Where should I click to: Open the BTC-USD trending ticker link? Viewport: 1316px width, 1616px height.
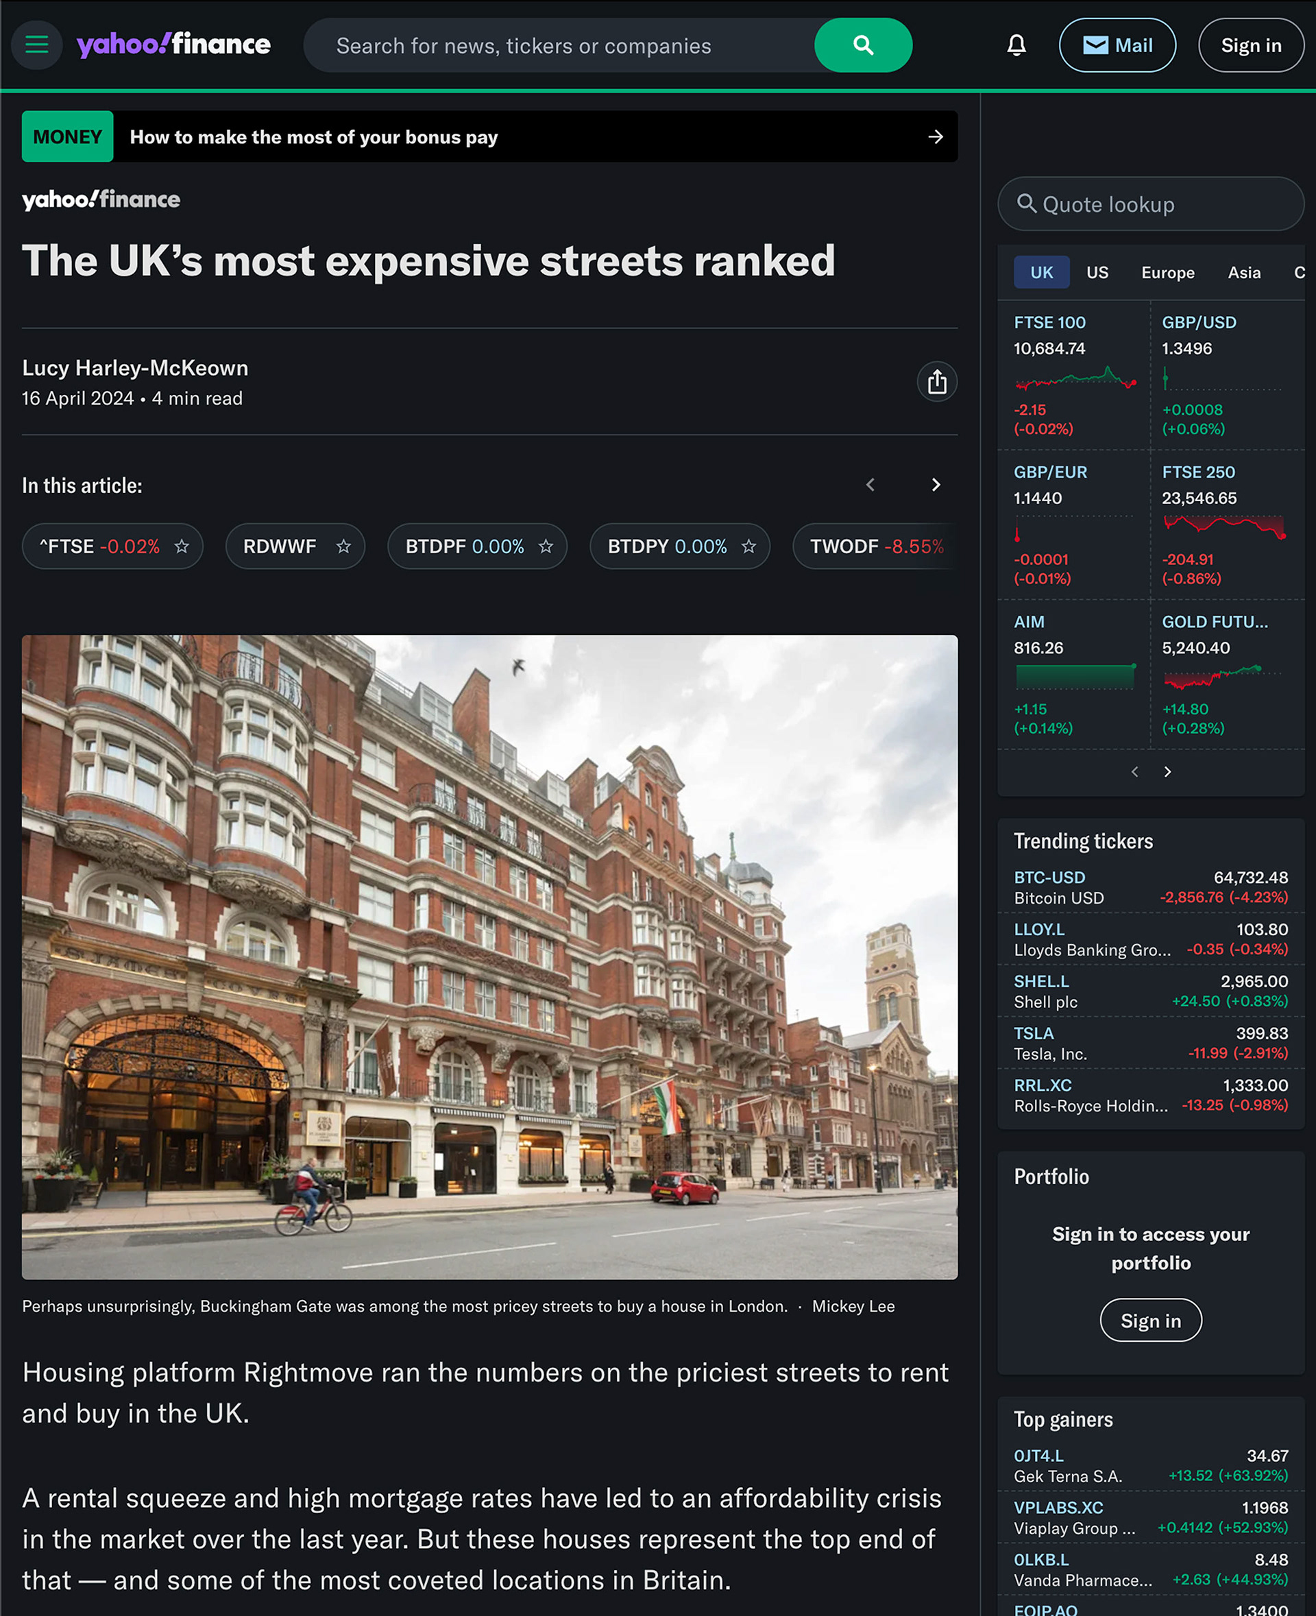coord(1049,878)
